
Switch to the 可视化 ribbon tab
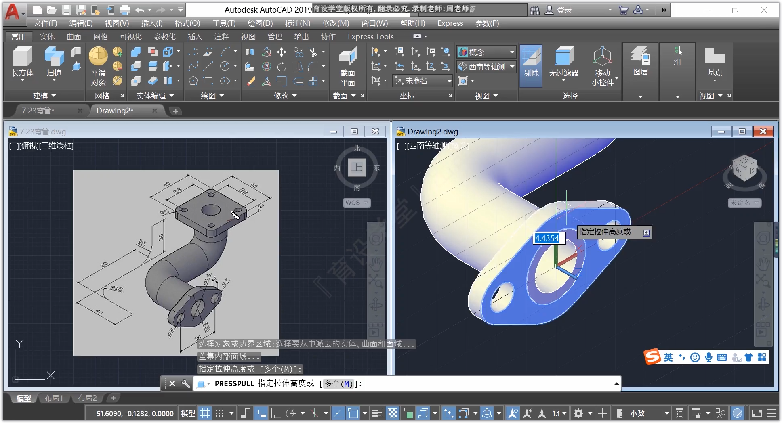pyautogui.click(x=130, y=37)
